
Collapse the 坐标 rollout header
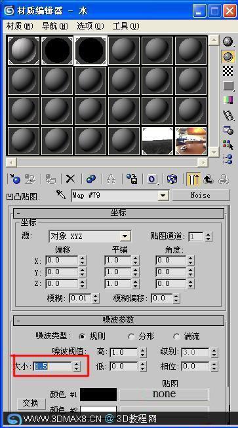click(x=119, y=213)
